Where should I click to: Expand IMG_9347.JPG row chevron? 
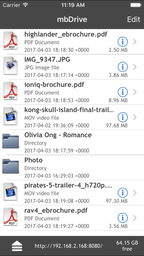[135, 67]
